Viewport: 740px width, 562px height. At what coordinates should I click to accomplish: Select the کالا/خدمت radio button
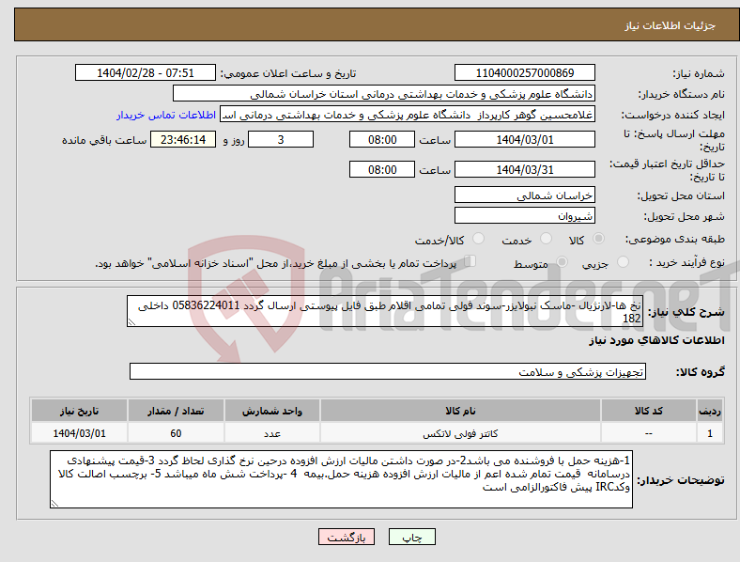pos(479,239)
